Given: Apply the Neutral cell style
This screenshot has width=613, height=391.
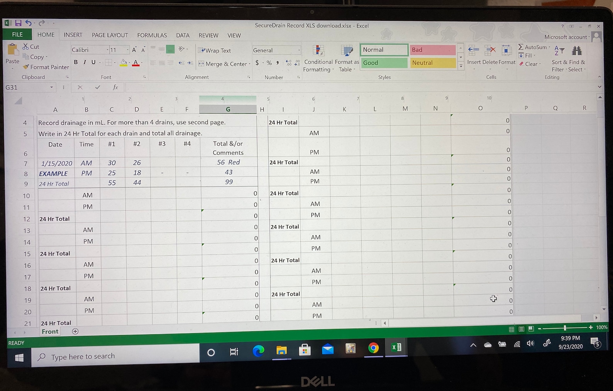Looking at the screenshot, I should coord(433,63).
